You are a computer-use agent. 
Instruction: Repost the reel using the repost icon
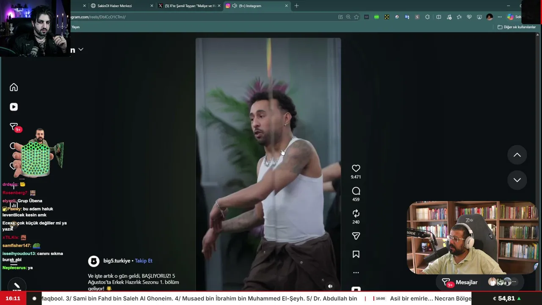pyautogui.click(x=356, y=213)
